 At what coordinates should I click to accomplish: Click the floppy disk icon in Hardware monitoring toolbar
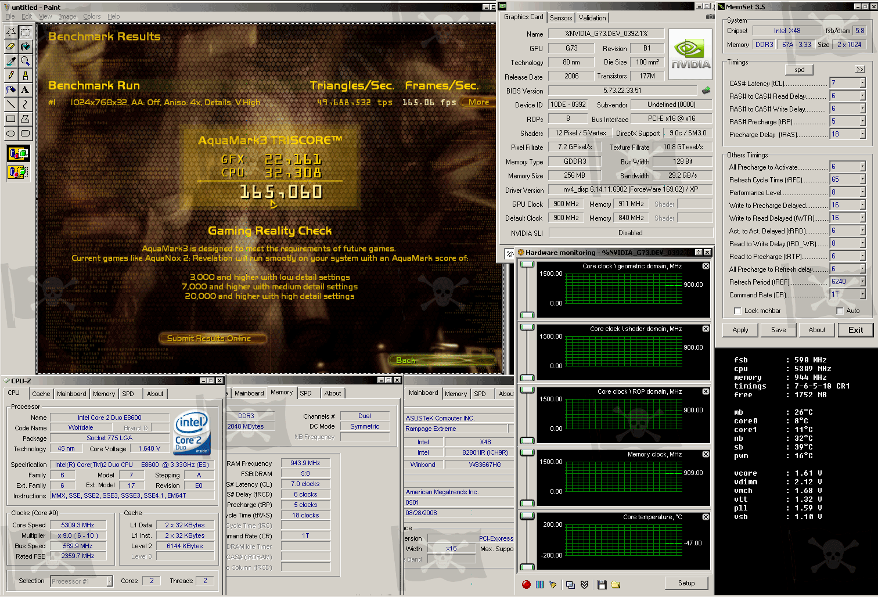tap(602, 585)
